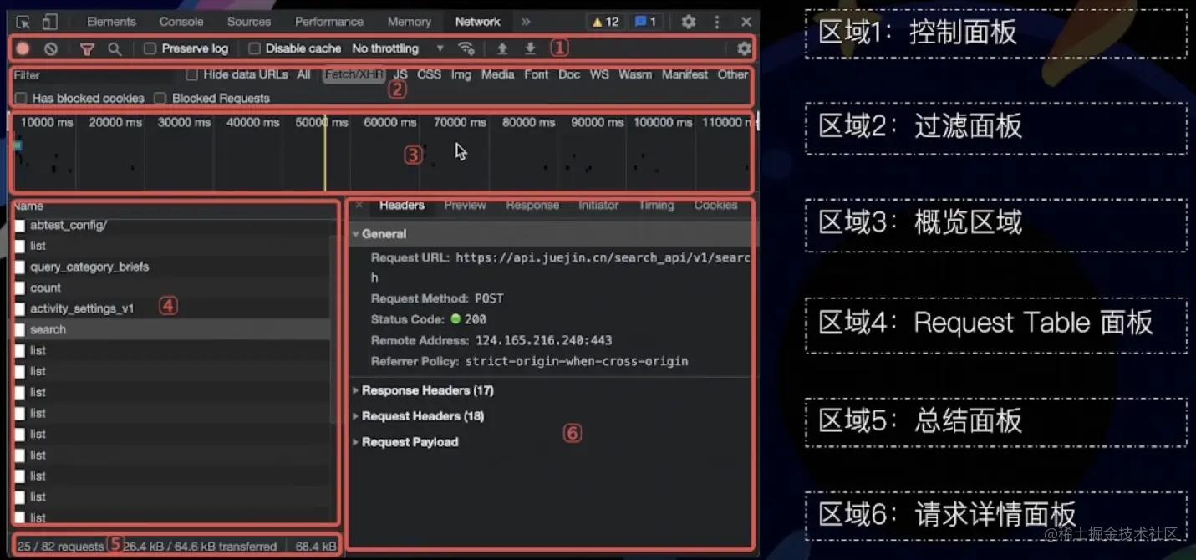Filter requests by Wasm

(x=635, y=74)
